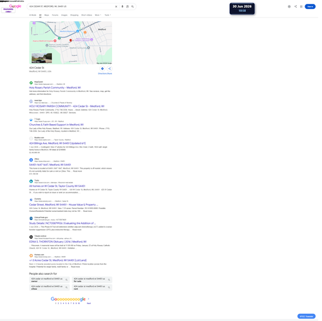Open the Forums tab
The width and height of the screenshot is (322, 321).
[55, 15]
